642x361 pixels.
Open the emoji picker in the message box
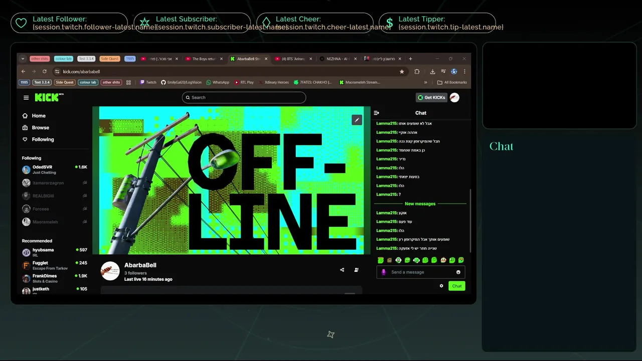458,272
